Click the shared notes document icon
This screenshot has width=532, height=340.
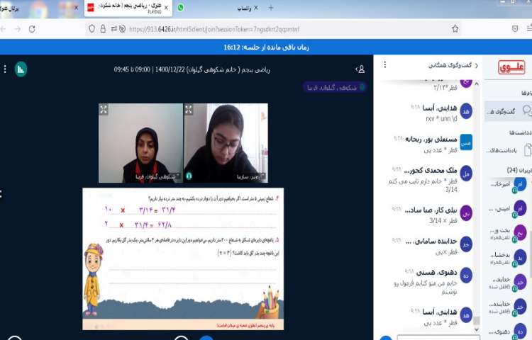click(x=527, y=149)
